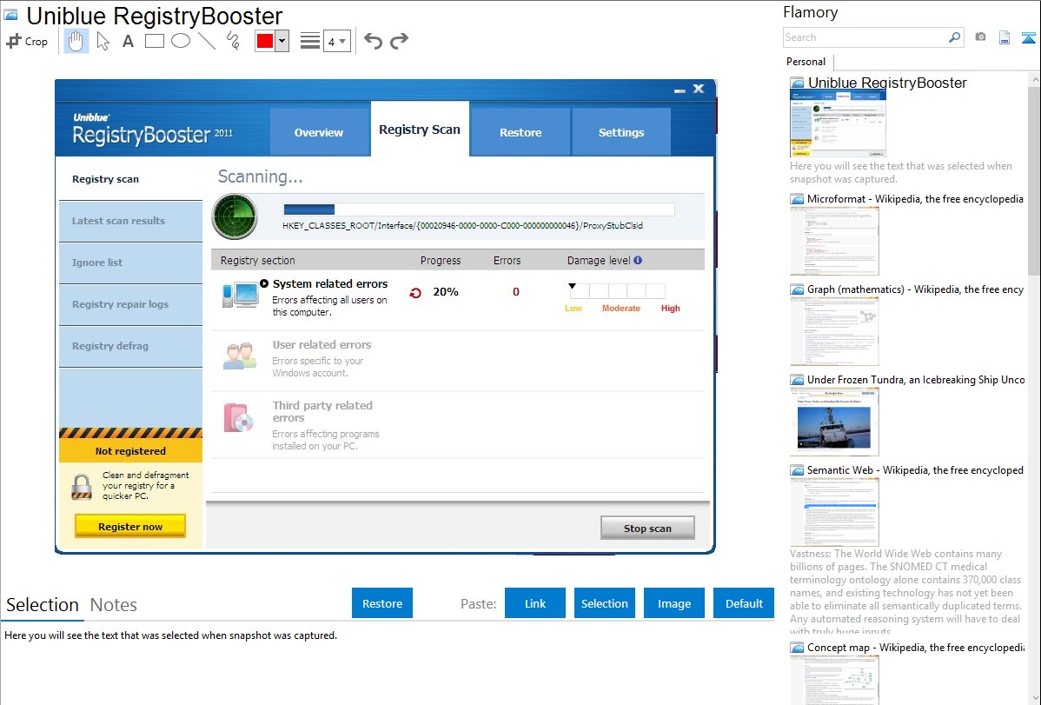Click the blue collapse icon at top right
1041x705 pixels.
pyautogui.click(x=1028, y=37)
